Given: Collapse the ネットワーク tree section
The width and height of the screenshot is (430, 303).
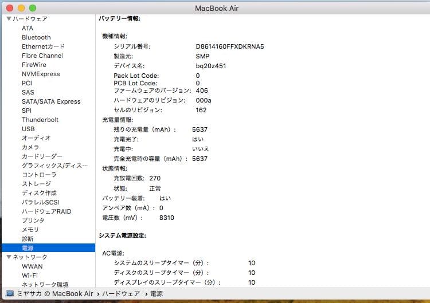Looking at the screenshot, I should [9, 257].
